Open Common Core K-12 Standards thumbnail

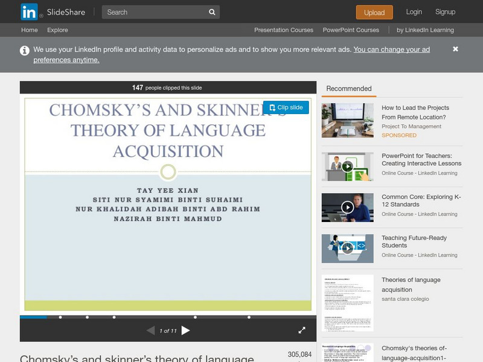(347, 207)
